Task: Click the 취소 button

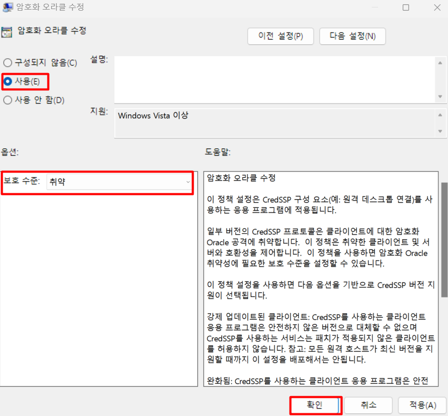Action: 369,405
